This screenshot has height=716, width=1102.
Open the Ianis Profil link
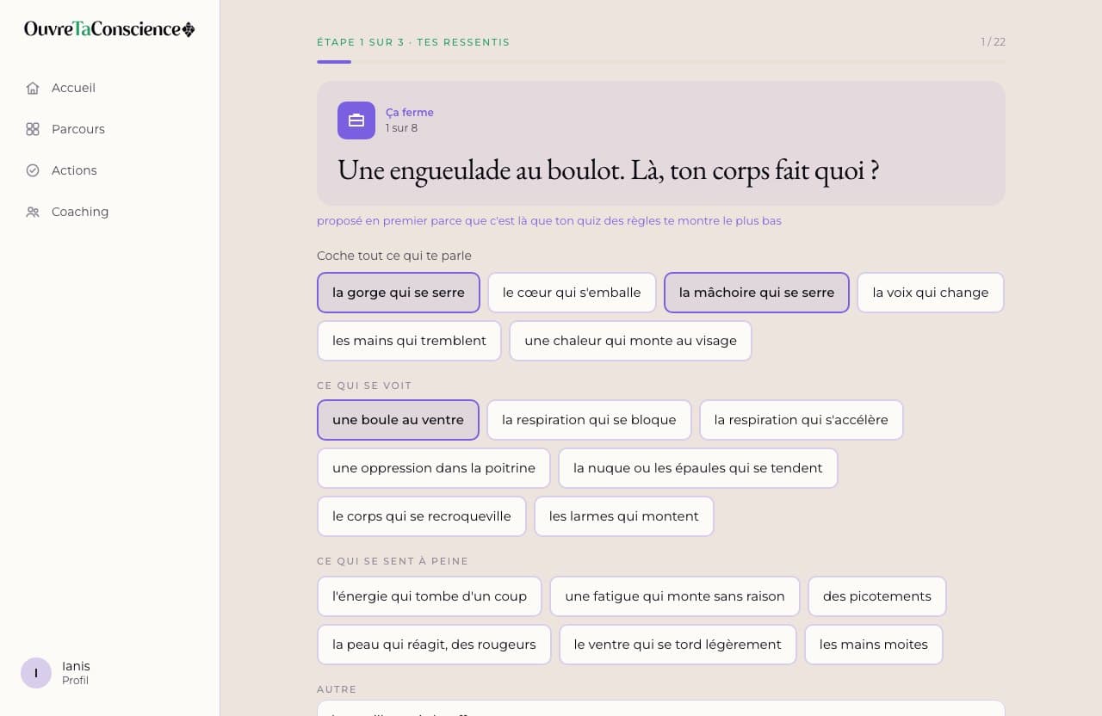57,673
